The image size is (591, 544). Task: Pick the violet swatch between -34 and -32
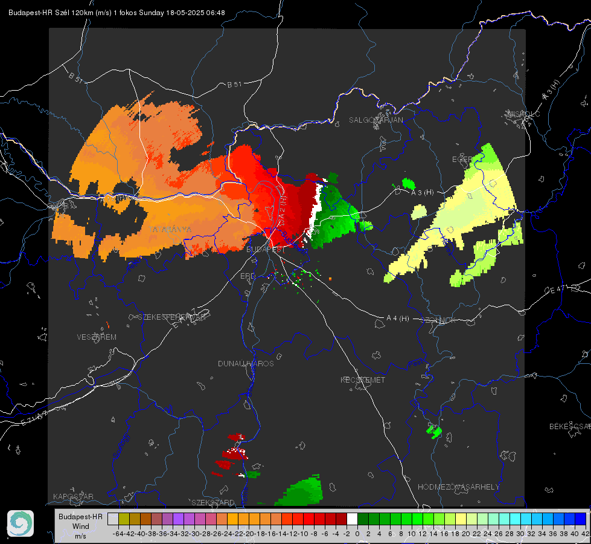(178, 519)
